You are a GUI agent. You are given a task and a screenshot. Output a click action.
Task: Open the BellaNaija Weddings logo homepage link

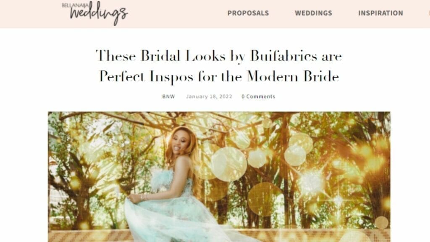95,13
